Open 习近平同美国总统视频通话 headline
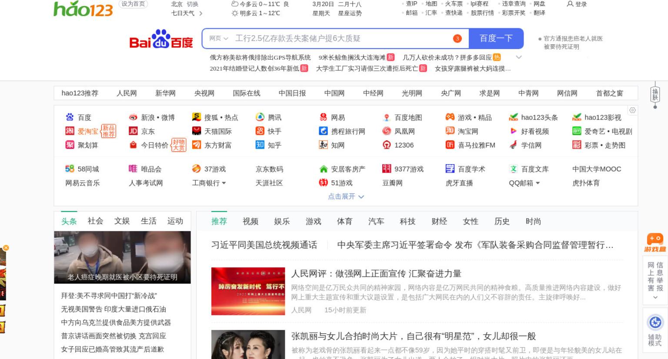Image resolution: width=668 pixels, height=359 pixels. [x=264, y=245]
